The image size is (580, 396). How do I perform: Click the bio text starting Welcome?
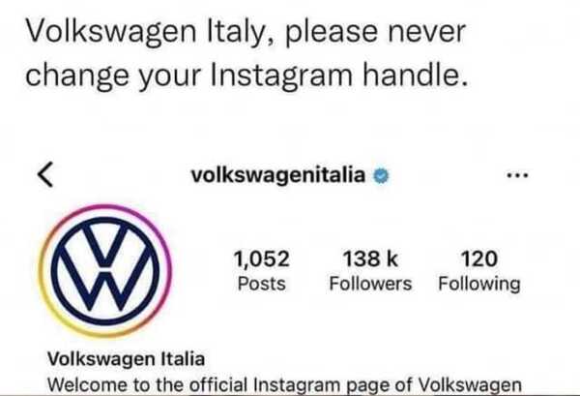284,385
